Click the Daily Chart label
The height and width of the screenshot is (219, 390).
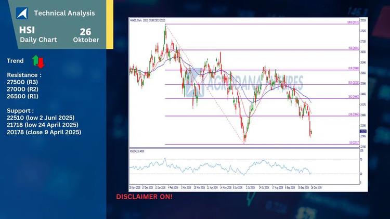point(38,40)
